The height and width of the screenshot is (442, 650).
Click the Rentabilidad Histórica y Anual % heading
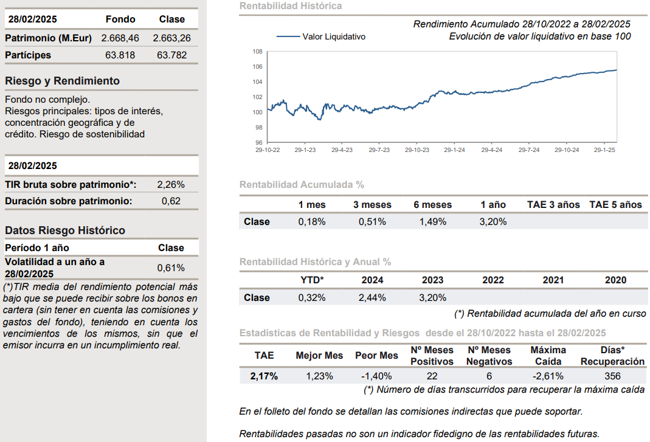pos(315,262)
